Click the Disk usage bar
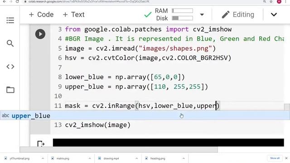This screenshot has height=163, width=290. [182, 18]
